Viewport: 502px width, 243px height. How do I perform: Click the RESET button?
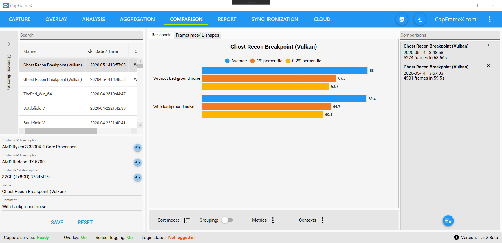click(x=85, y=223)
